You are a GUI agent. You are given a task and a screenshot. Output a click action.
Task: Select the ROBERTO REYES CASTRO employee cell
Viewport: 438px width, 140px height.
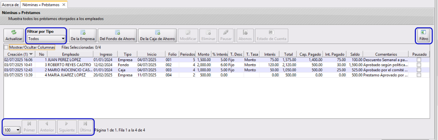[x=70, y=64]
